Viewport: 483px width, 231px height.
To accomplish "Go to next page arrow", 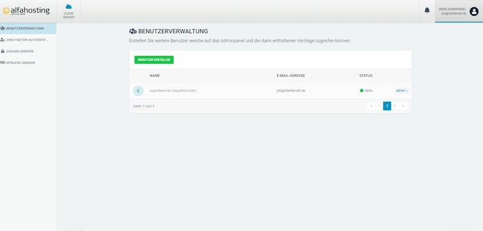I will coord(395,106).
